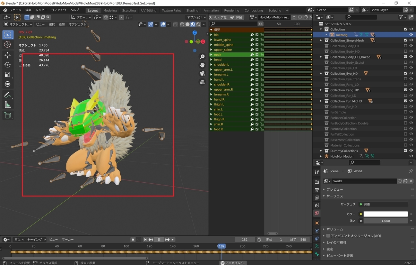
Task: Click the ストリップ化 button
Action: [218, 17]
